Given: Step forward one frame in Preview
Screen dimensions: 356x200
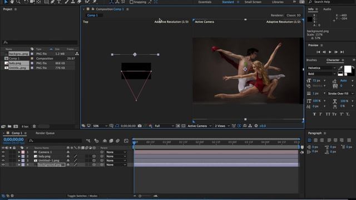Looking at the screenshot, I should (x=336, y=52).
